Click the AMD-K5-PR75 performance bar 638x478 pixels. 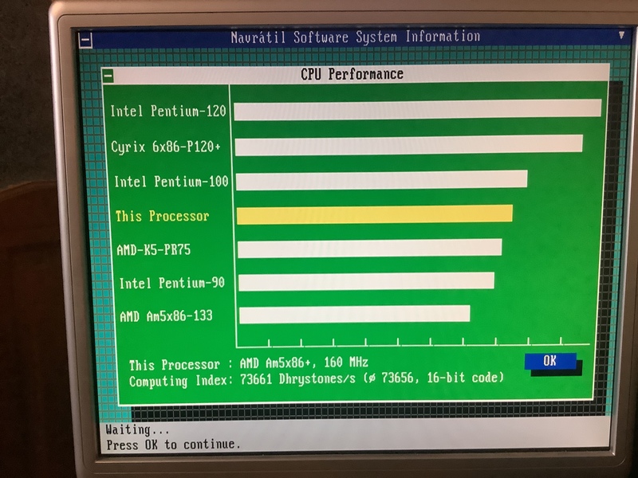click(370, 249)
